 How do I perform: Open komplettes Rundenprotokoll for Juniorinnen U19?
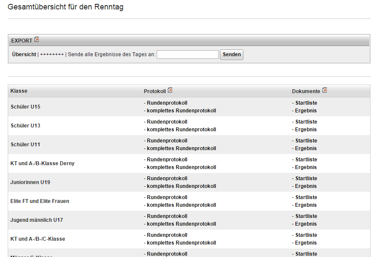[181, 186]
